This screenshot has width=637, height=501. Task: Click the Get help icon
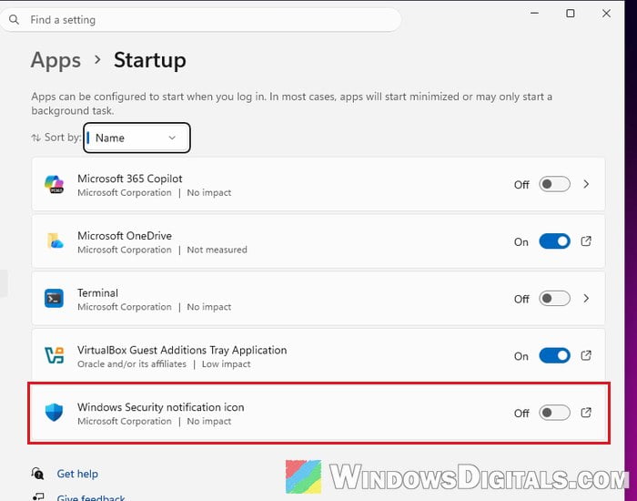pos(38,474)
